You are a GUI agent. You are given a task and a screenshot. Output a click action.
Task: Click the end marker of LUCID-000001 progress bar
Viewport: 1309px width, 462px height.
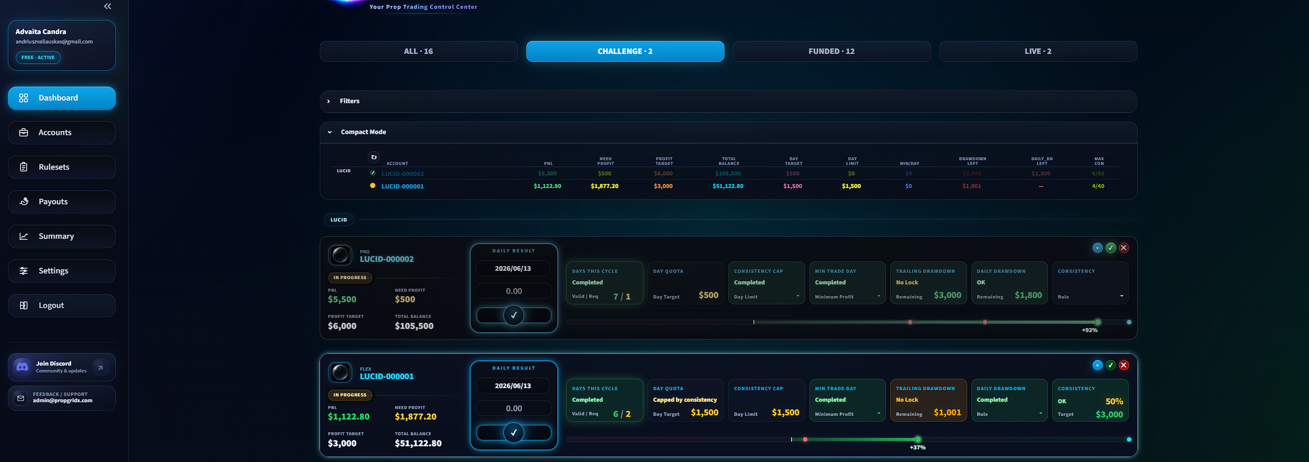1129,439
